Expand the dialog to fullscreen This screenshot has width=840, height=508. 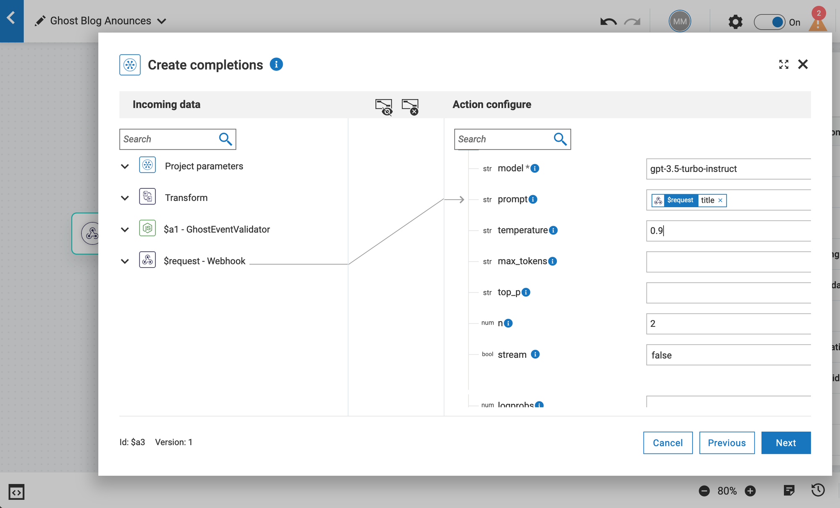783,64
